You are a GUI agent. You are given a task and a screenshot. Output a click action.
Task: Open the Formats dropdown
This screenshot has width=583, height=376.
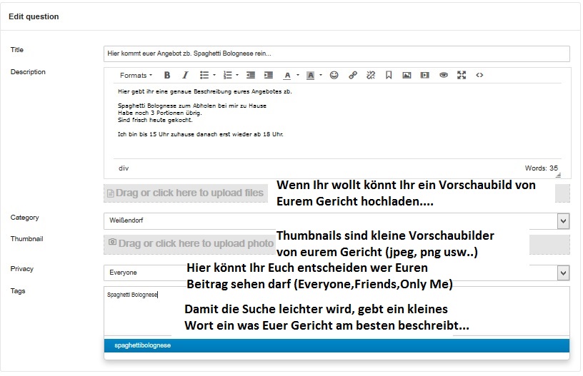136,75
